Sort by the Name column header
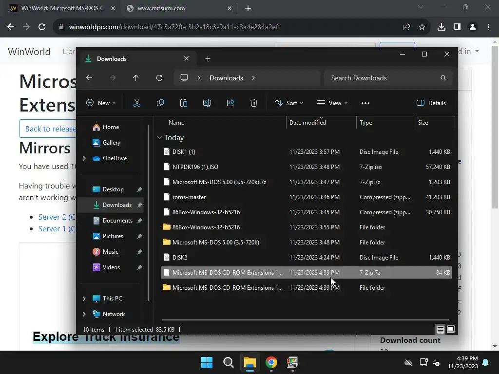Image resolution: width=499 pixels, height=374 pixels. [176, 122]
